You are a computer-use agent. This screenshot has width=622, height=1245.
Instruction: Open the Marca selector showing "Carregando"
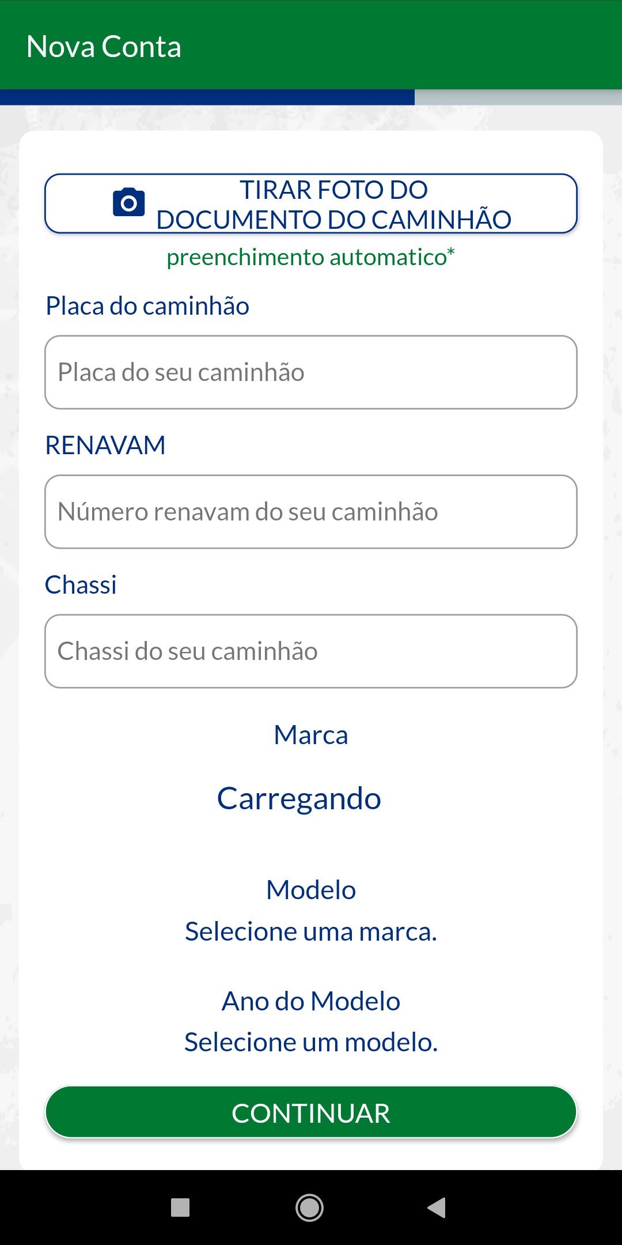(299, 799)
